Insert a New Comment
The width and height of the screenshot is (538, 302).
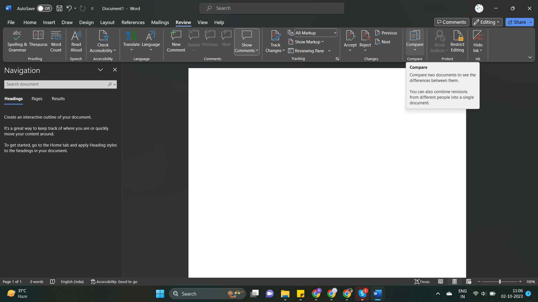coord(176,41)
